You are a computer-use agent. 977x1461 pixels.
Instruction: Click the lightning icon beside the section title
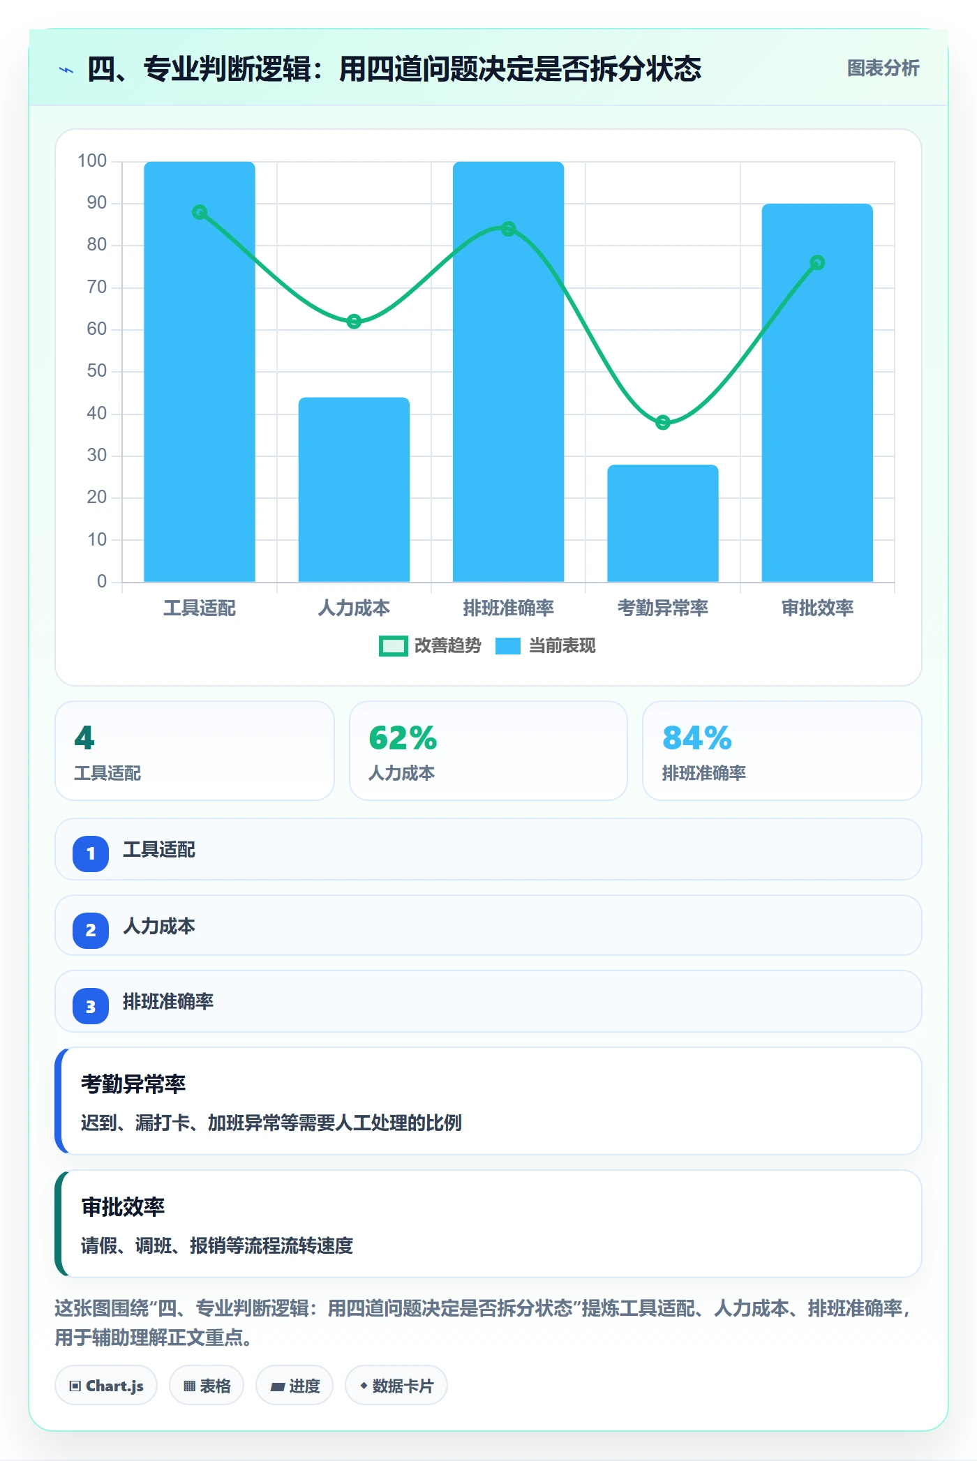tap(66, 70)
